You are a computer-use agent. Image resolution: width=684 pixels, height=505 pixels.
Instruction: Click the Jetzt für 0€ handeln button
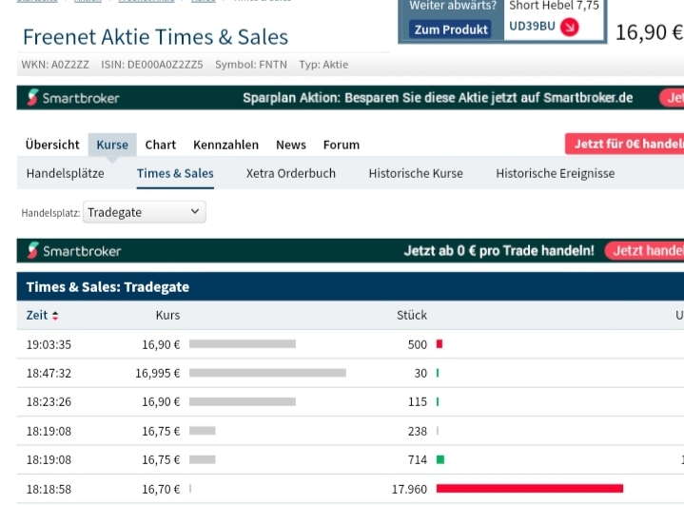(x=624, y=144)
